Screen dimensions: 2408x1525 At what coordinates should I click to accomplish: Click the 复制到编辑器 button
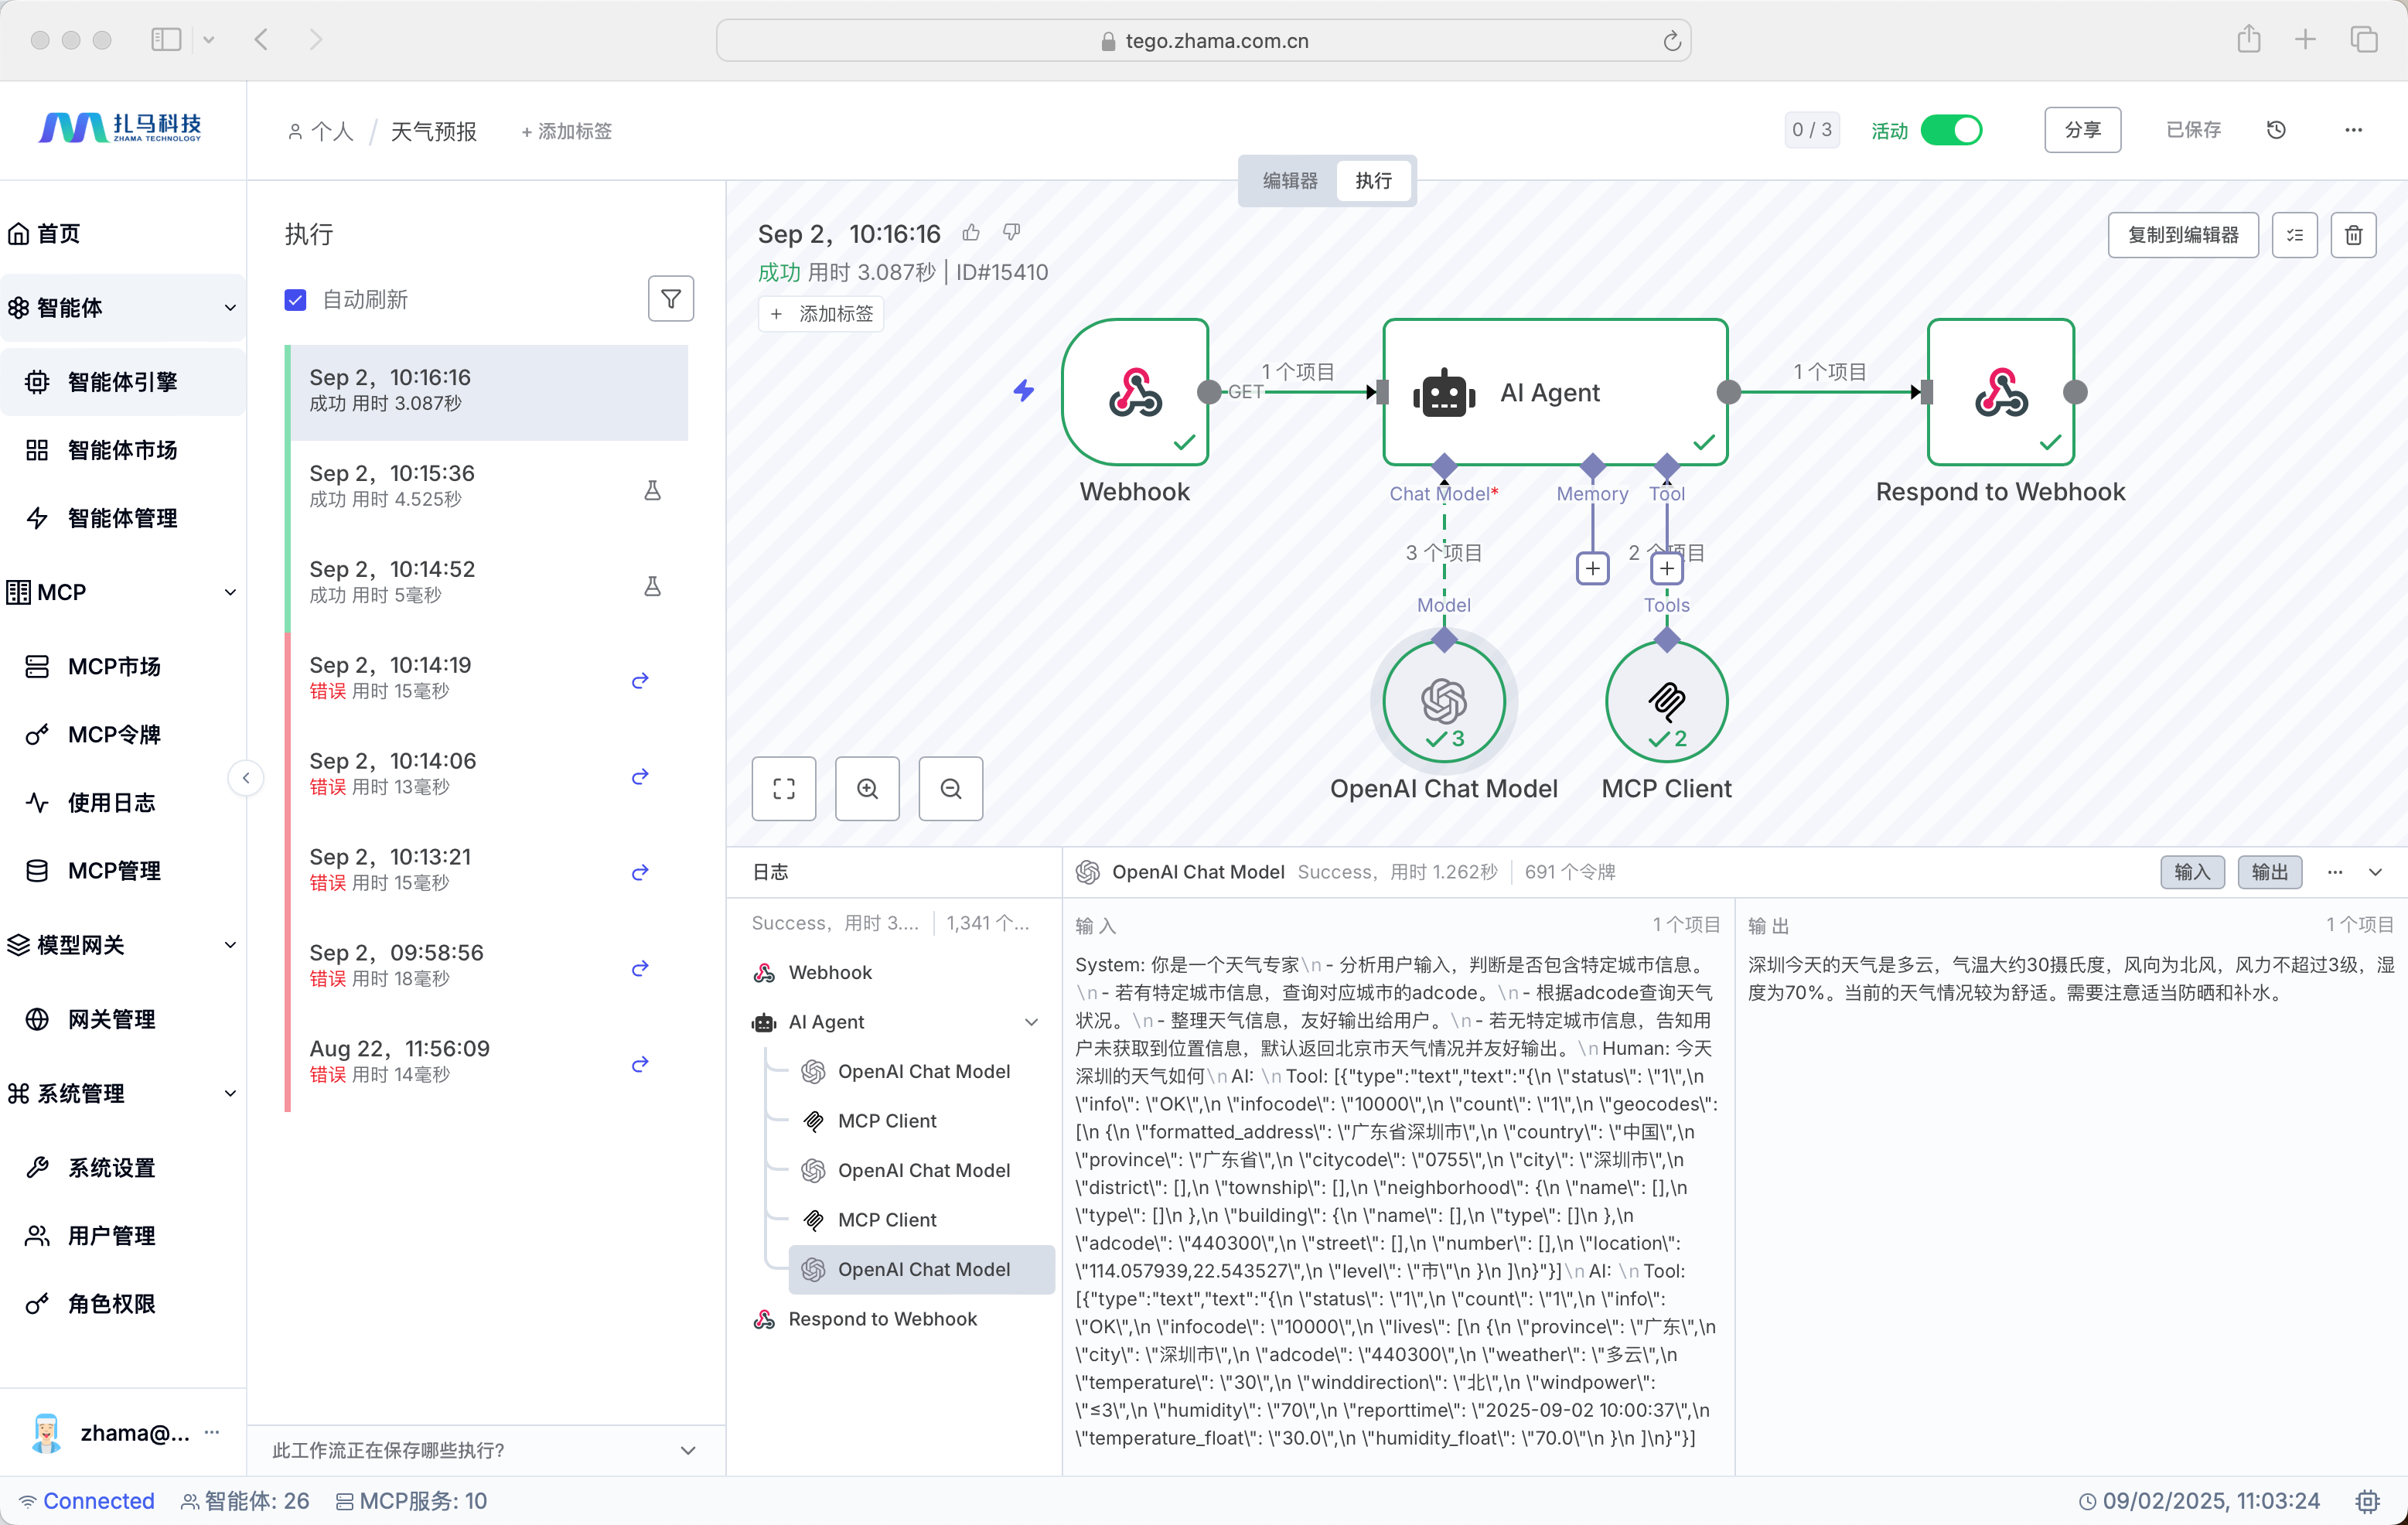point(2182,235)
